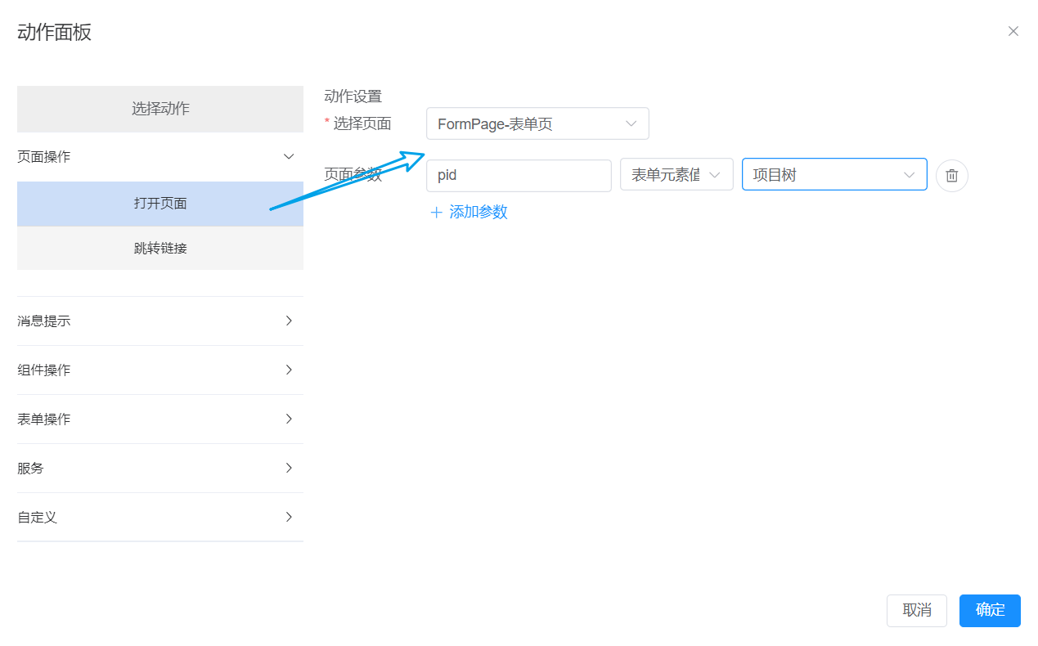Viewport: 1038px width, 646px height.
Task: Click the 选择动作 header bar
Action: click(x=160, y=109)
